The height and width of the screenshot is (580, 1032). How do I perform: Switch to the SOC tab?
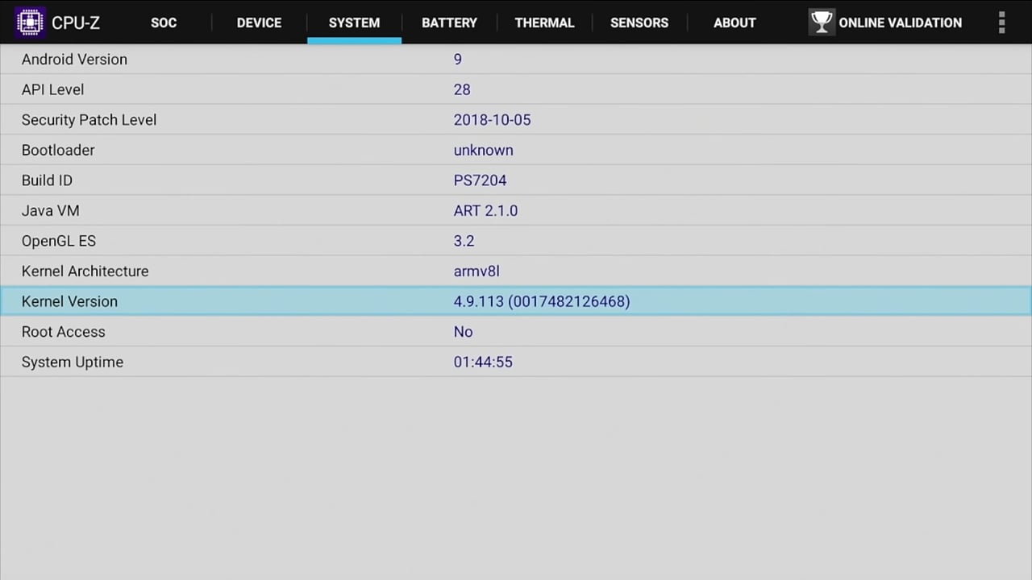[164, 23]
